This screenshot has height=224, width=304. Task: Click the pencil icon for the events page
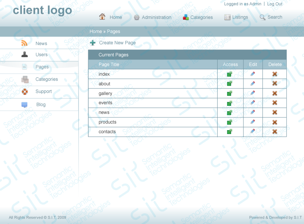pos(253,102)
